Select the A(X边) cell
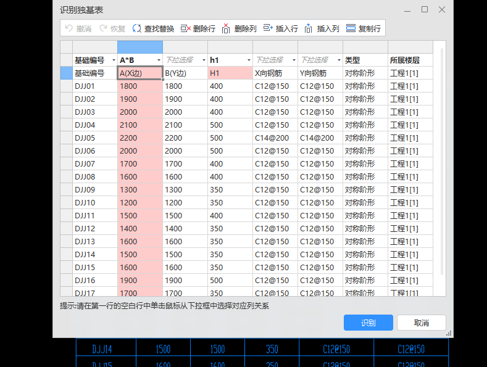 click(140, 73)
